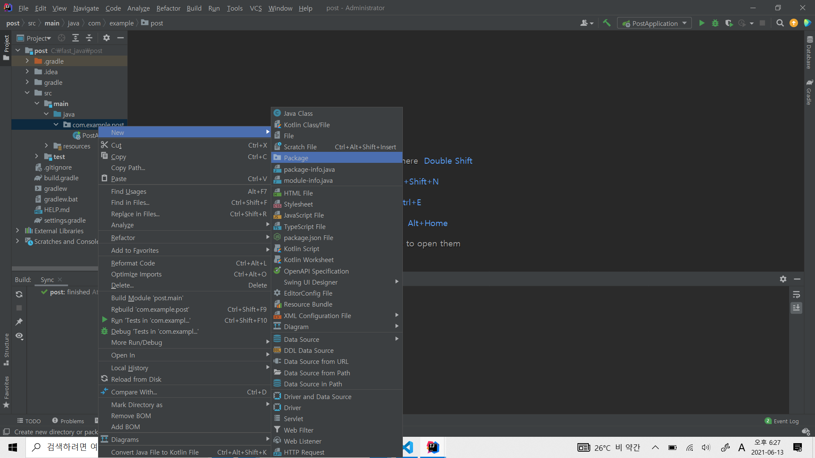Click the Debug bug icon in toolbar
Image resolution: width=815 pixels, height=458 pixels.
pyautogui.click(x=715, y=23)
